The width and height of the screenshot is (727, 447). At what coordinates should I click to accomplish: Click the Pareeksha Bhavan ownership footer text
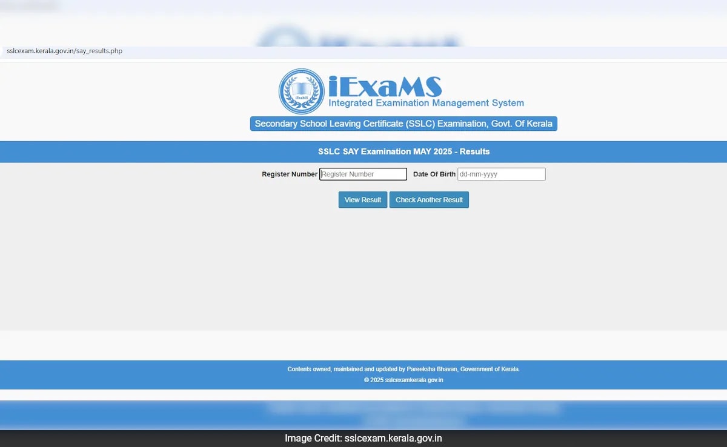pyautogui.click(x=403, y=369)
